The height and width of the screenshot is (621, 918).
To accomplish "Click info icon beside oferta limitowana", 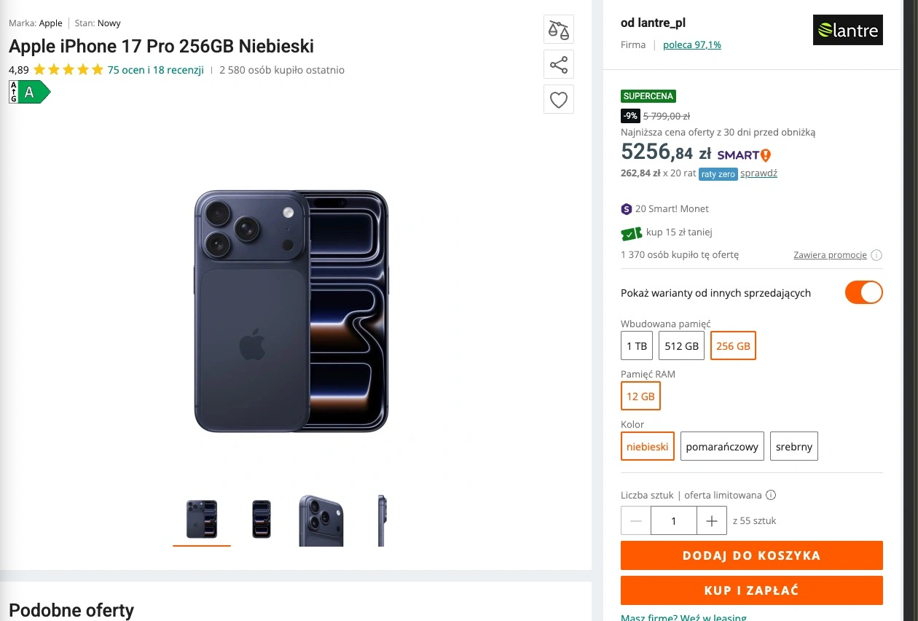I will click(x=771, y=495).
